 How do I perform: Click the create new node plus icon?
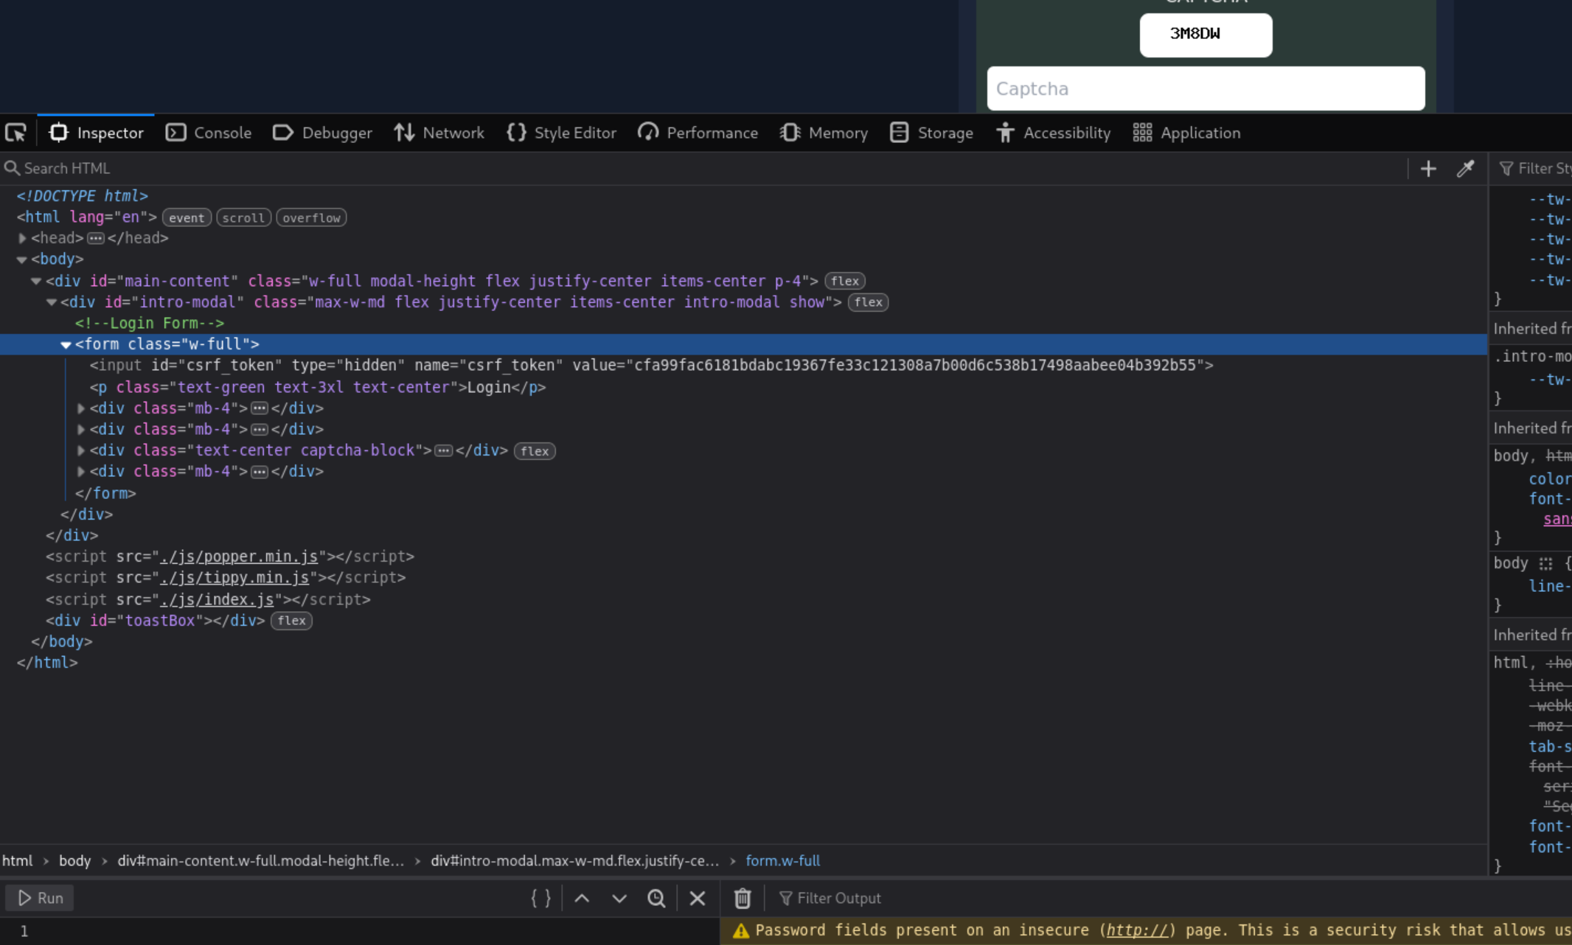click(1428, 169)
